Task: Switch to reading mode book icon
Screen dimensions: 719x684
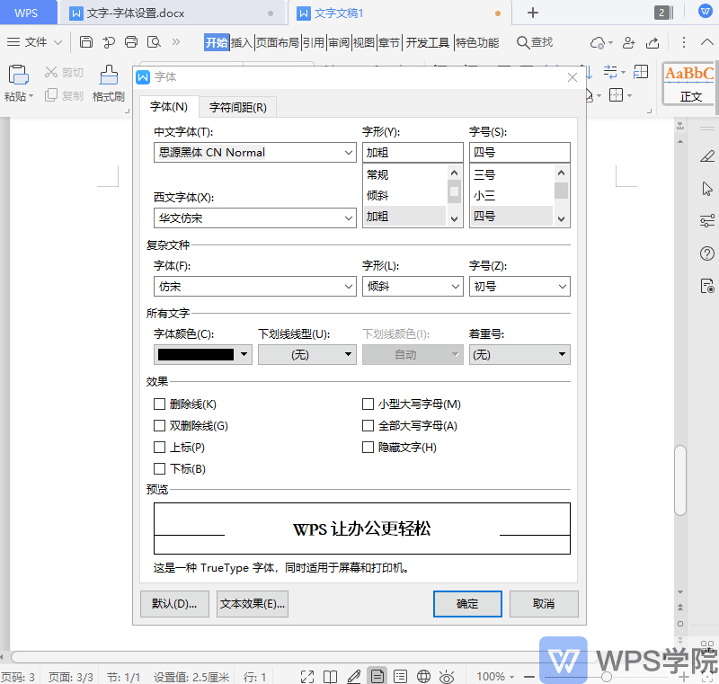Action: coord(330,676)
